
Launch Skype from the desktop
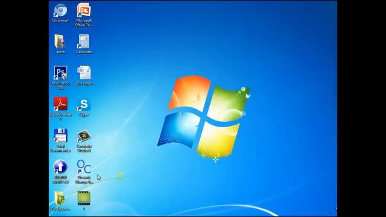coord(84,104)
